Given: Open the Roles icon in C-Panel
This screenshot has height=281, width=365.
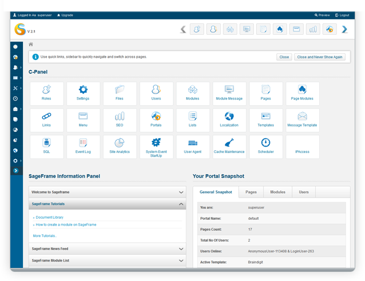Looking at the screenshot, I should pyautogui.click(x=46, y=94).
